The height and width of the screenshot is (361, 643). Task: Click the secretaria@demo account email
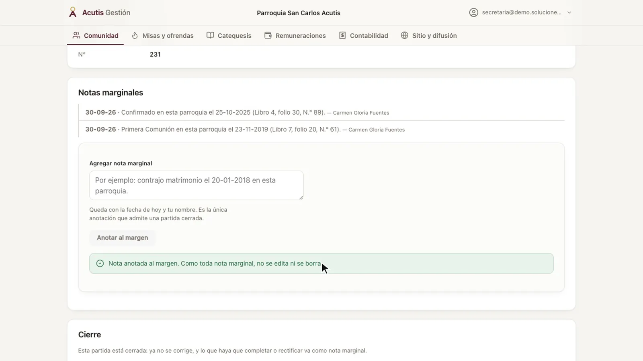(522, 12)
